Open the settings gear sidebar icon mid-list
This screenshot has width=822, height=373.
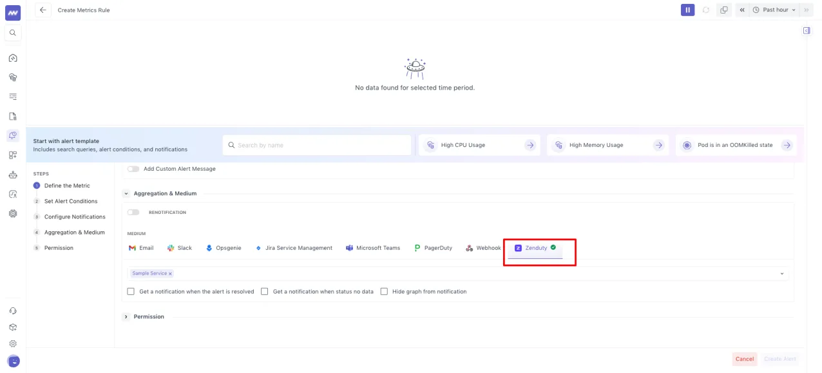pyautogui.click(x=13, y=213)
